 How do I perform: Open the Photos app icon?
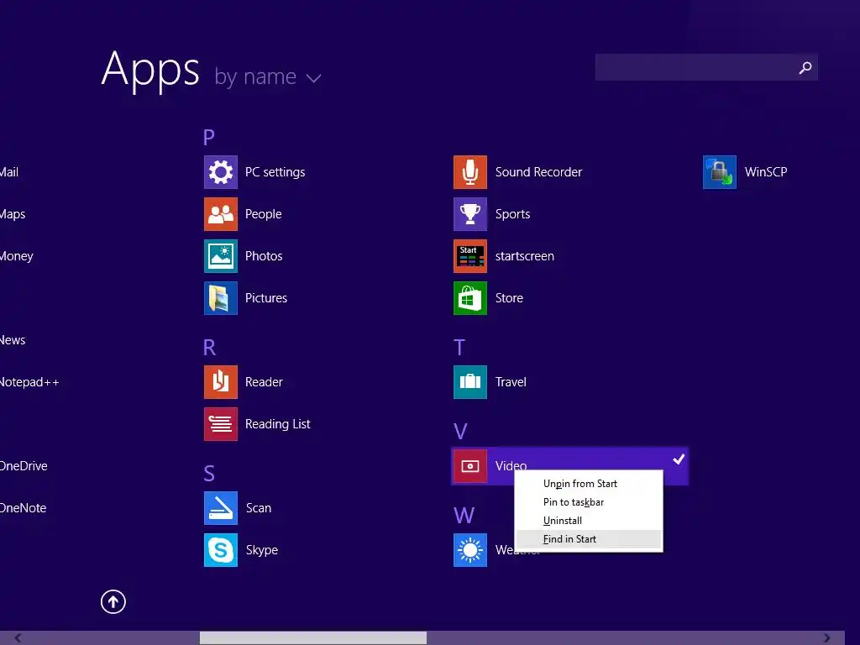[x=221, y=256]
